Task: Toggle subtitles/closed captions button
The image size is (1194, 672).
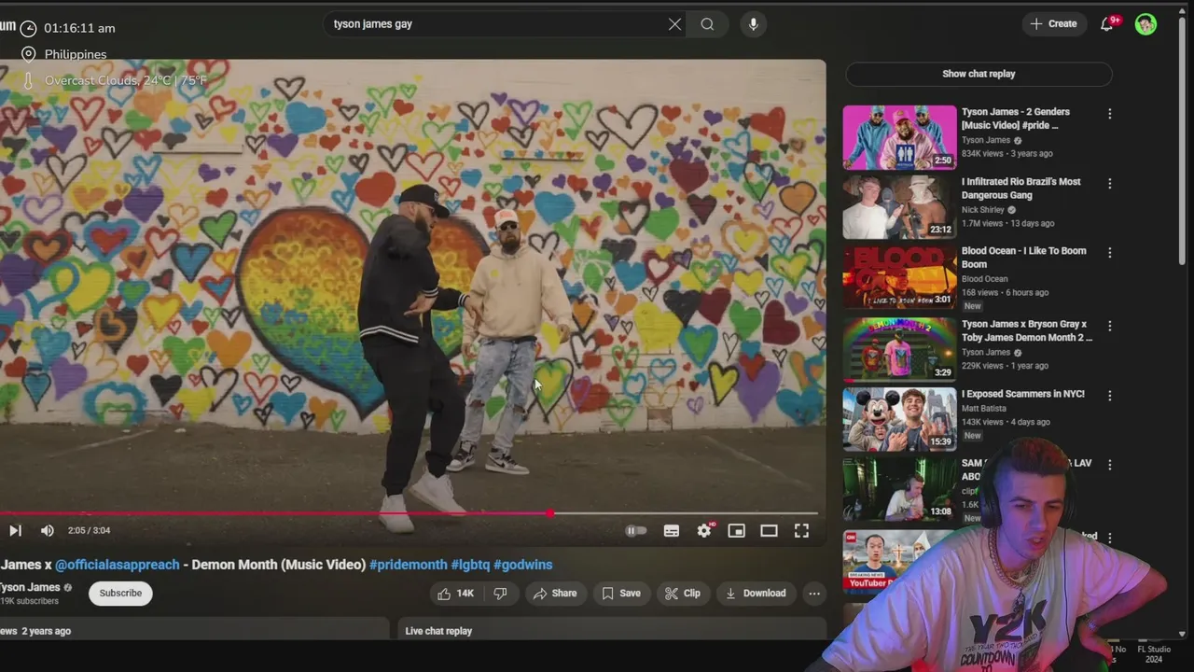Action: [671, 530]
